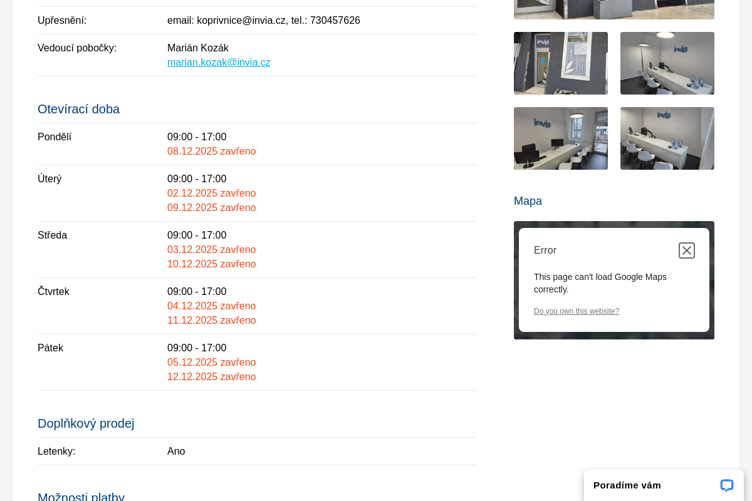This screenshot has width=752, height=501.
Task: Click the Čtvrtek row label
Action: (53, 292)
